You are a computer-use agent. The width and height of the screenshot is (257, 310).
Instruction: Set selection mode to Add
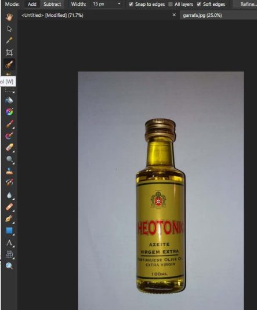point(32,4)
